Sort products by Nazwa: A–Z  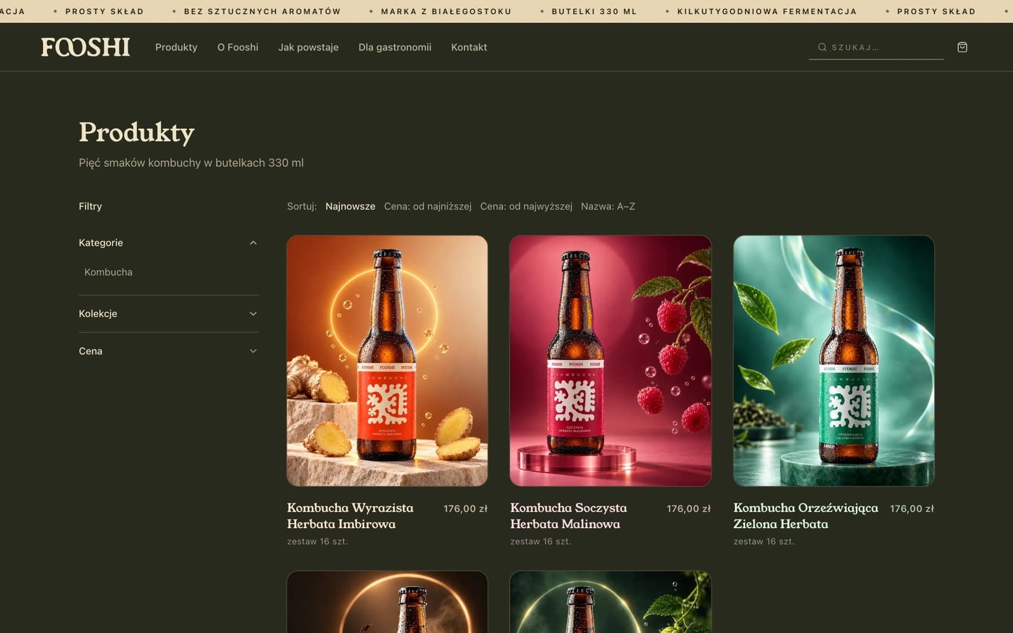click(x=608, y=206)
